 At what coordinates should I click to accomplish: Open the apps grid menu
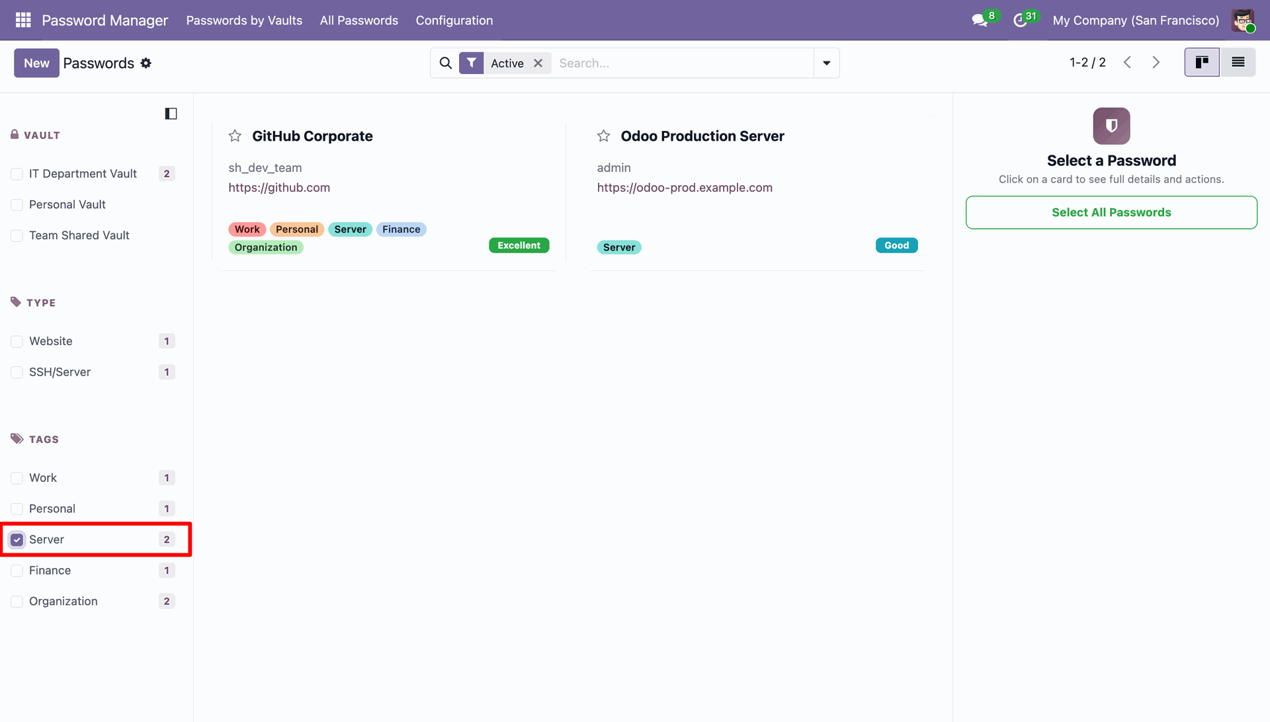click(23, 20)
